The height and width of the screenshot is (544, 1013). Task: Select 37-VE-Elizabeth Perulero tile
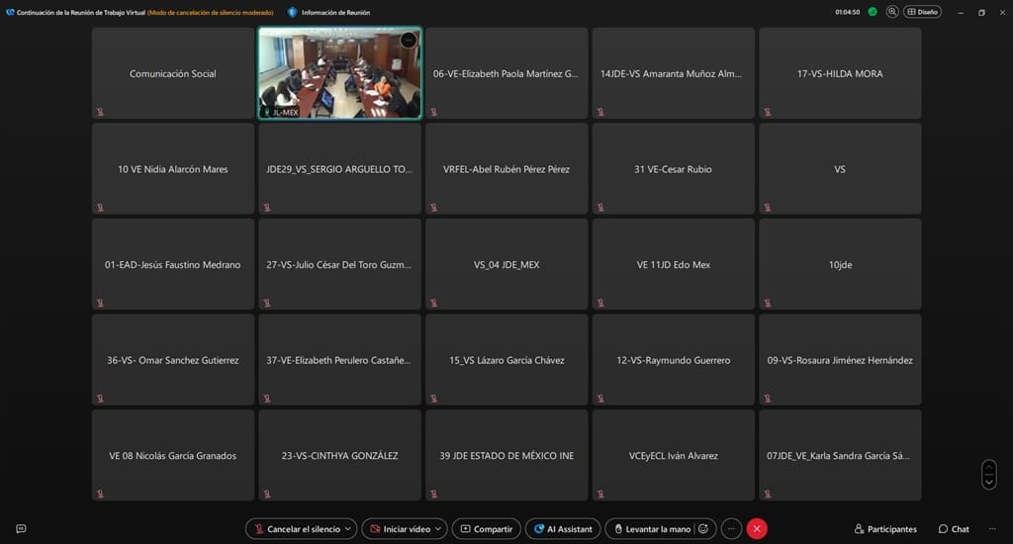pos(340,360)
